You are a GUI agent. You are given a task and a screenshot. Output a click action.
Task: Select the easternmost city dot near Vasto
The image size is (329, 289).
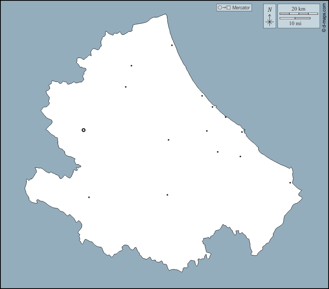point(290,183)
